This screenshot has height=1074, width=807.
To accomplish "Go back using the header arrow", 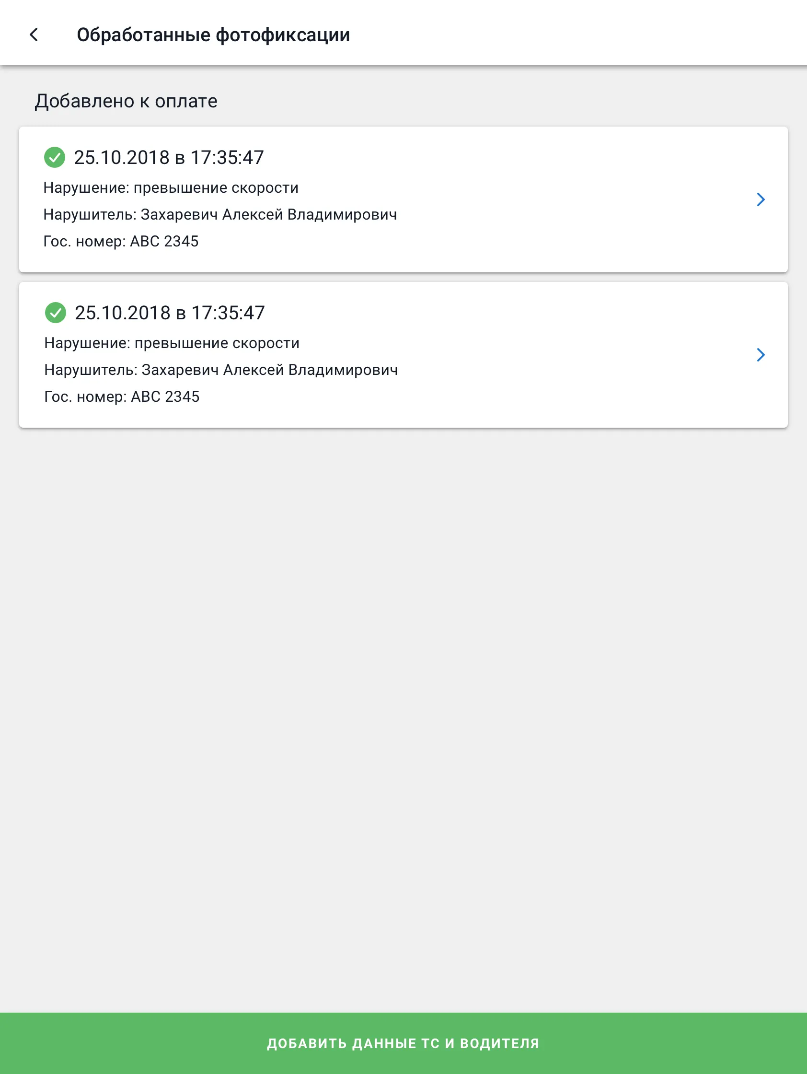I will click(34, 35).
